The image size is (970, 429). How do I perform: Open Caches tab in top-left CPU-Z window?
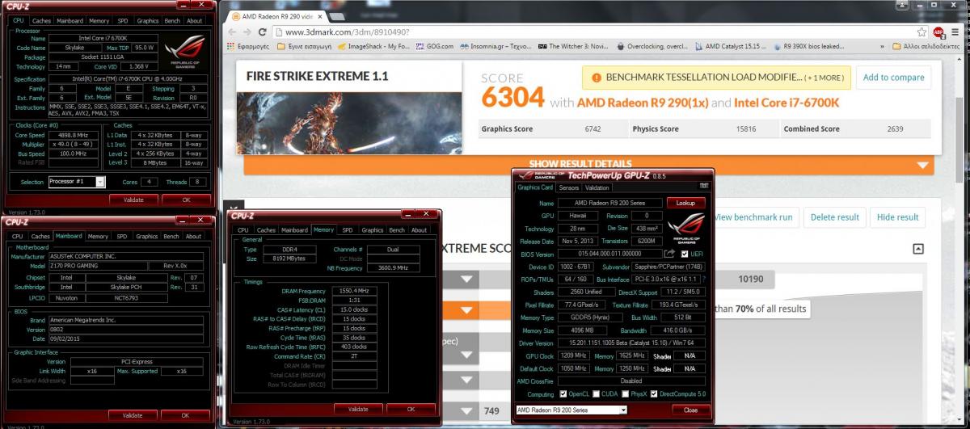point(41,20)
